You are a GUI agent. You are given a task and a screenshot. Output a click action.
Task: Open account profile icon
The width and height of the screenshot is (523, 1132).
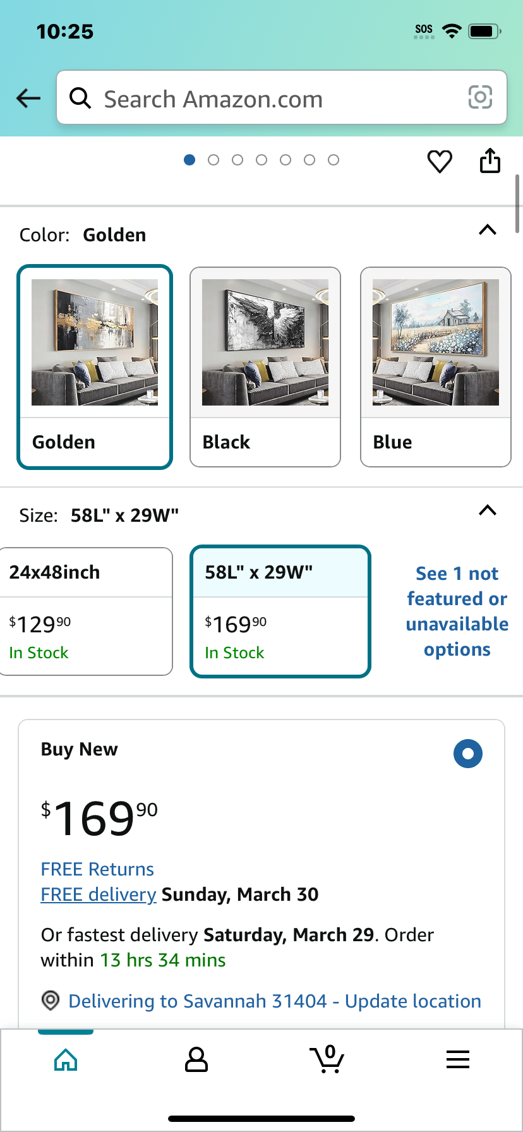(x=196, y=1060)
